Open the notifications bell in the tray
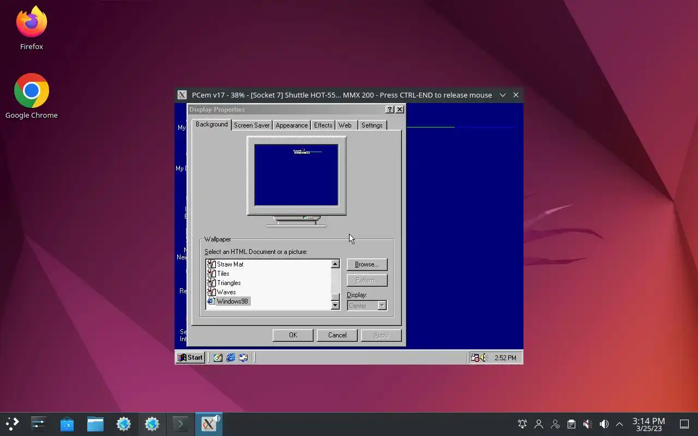This screenshot has height=436, width=698. [x=522, y=424]
